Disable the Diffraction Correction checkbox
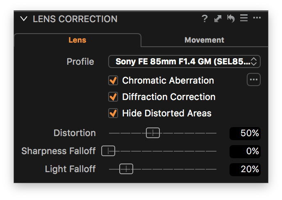Viewport: 282px width, 200px height. [x=113, y=97]
